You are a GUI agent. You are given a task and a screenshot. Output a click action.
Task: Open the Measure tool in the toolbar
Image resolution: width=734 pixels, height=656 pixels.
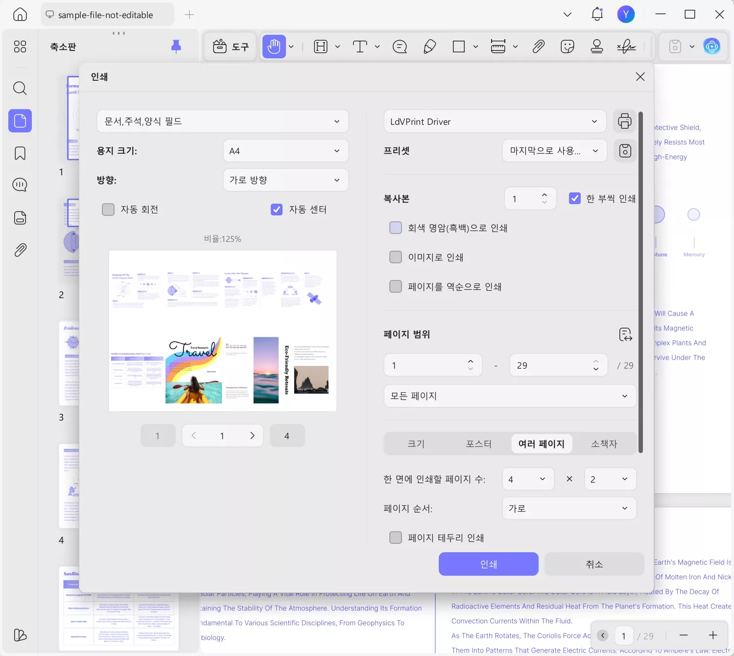coord(499,47)
